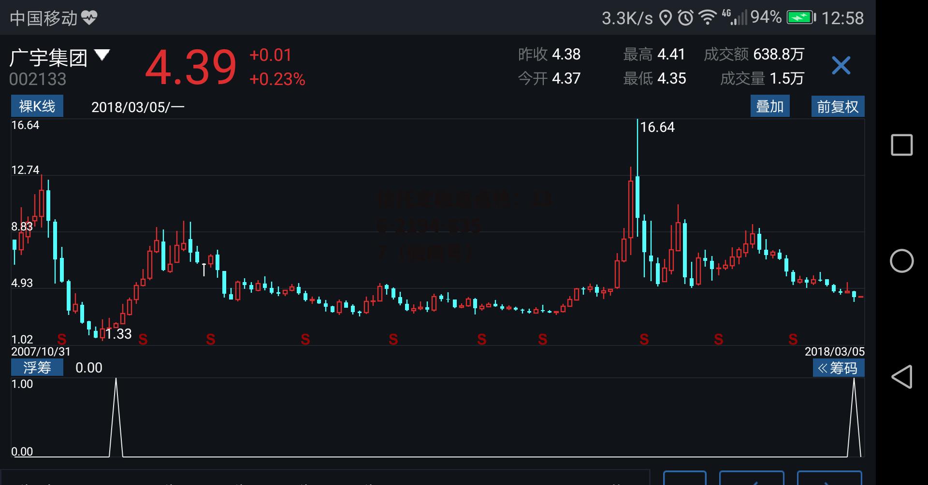Image resolution: width=928 pixels, height=485 pixels.
Task: Tap the 12.74 price axis label
Action: coord(25,170)
